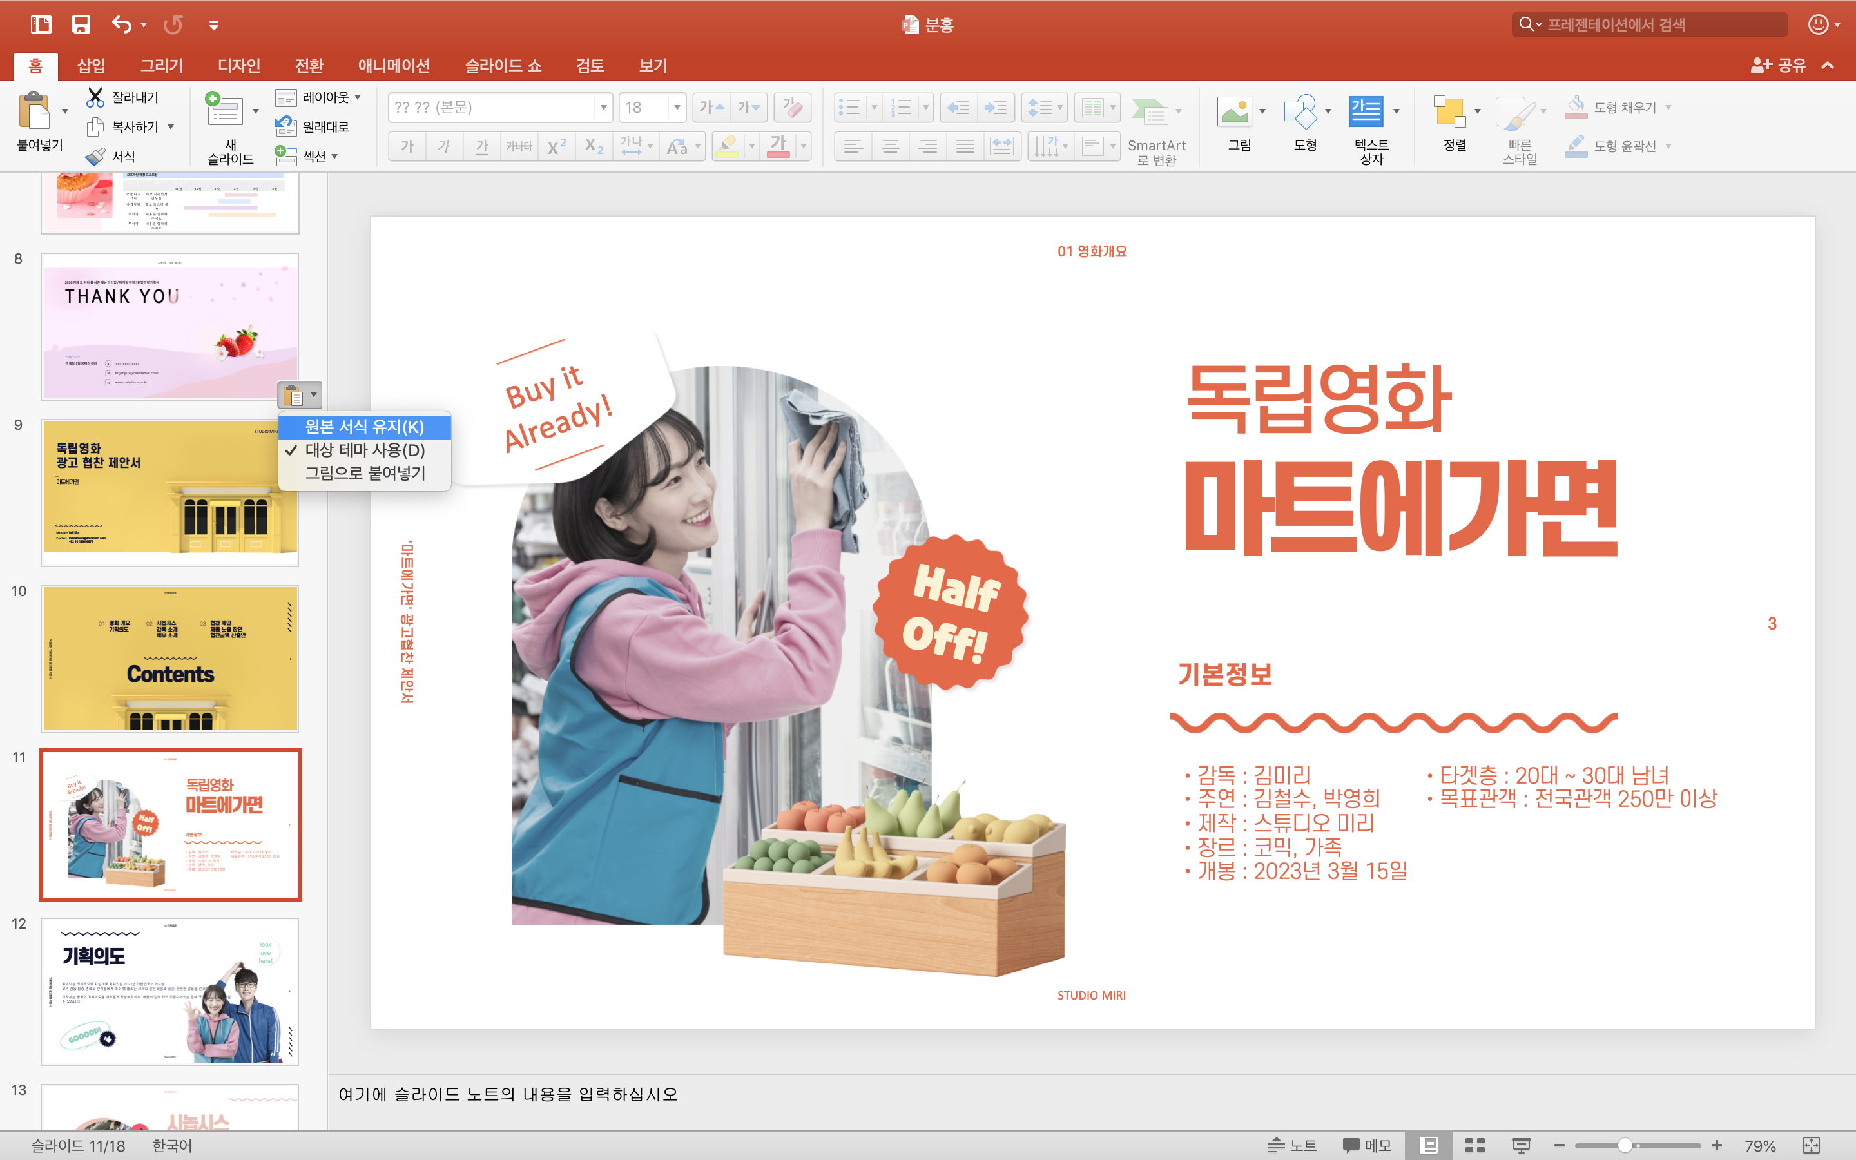Click the 공유 (Share) button

[x=1779, y=66]
